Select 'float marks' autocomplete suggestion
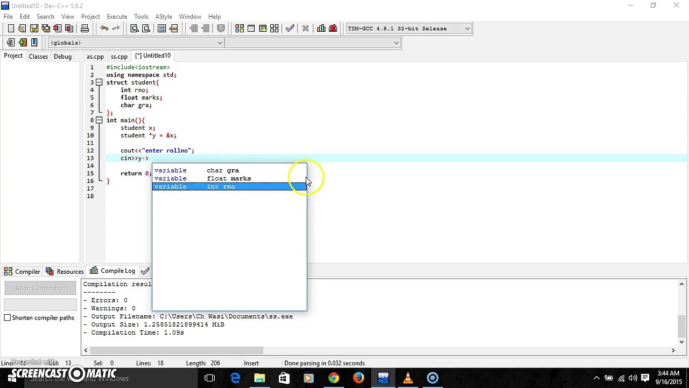The height and width of the screenshot is (388, 689). 229,178
